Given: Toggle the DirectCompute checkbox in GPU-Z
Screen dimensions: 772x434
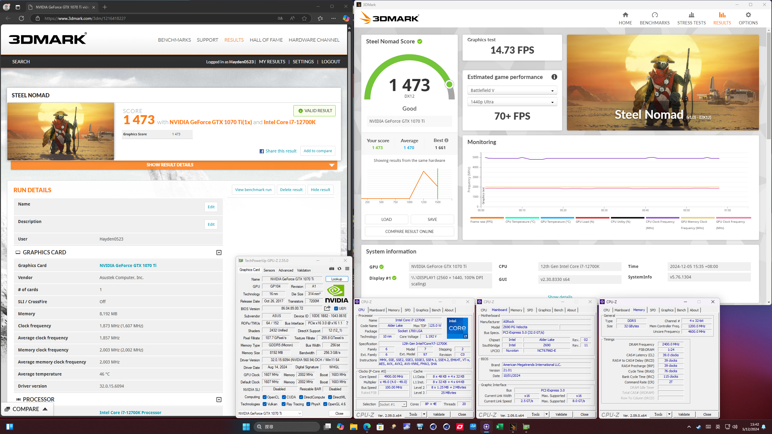Looking at the screenshot, I should pyautogui.click(x=301, y=397).
